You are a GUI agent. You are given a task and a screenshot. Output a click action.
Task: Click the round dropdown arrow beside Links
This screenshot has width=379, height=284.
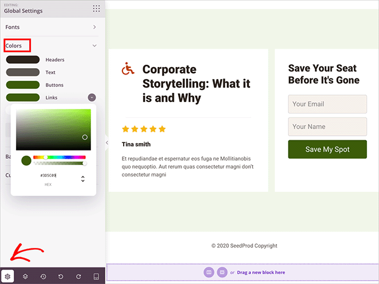coord(92,98)
